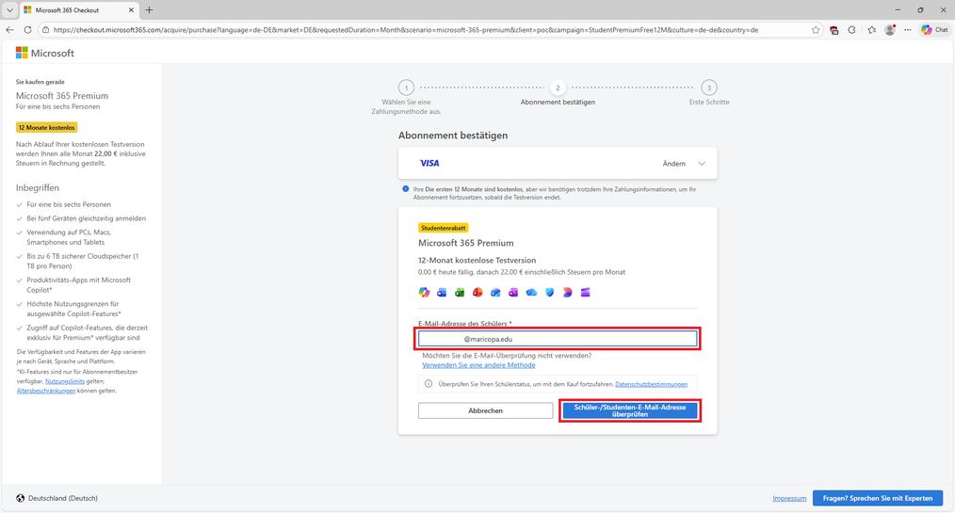Click the Clipchamp app icon

[585, 292]
